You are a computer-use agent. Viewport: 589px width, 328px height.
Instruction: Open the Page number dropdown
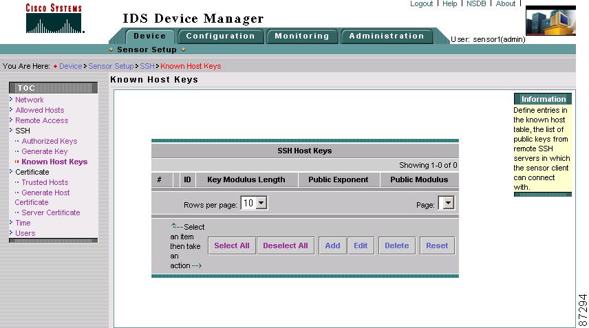(447, 203)
